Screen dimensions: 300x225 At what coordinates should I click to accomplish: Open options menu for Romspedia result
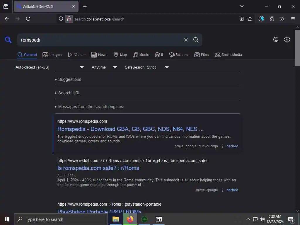[x=222, y=146]
